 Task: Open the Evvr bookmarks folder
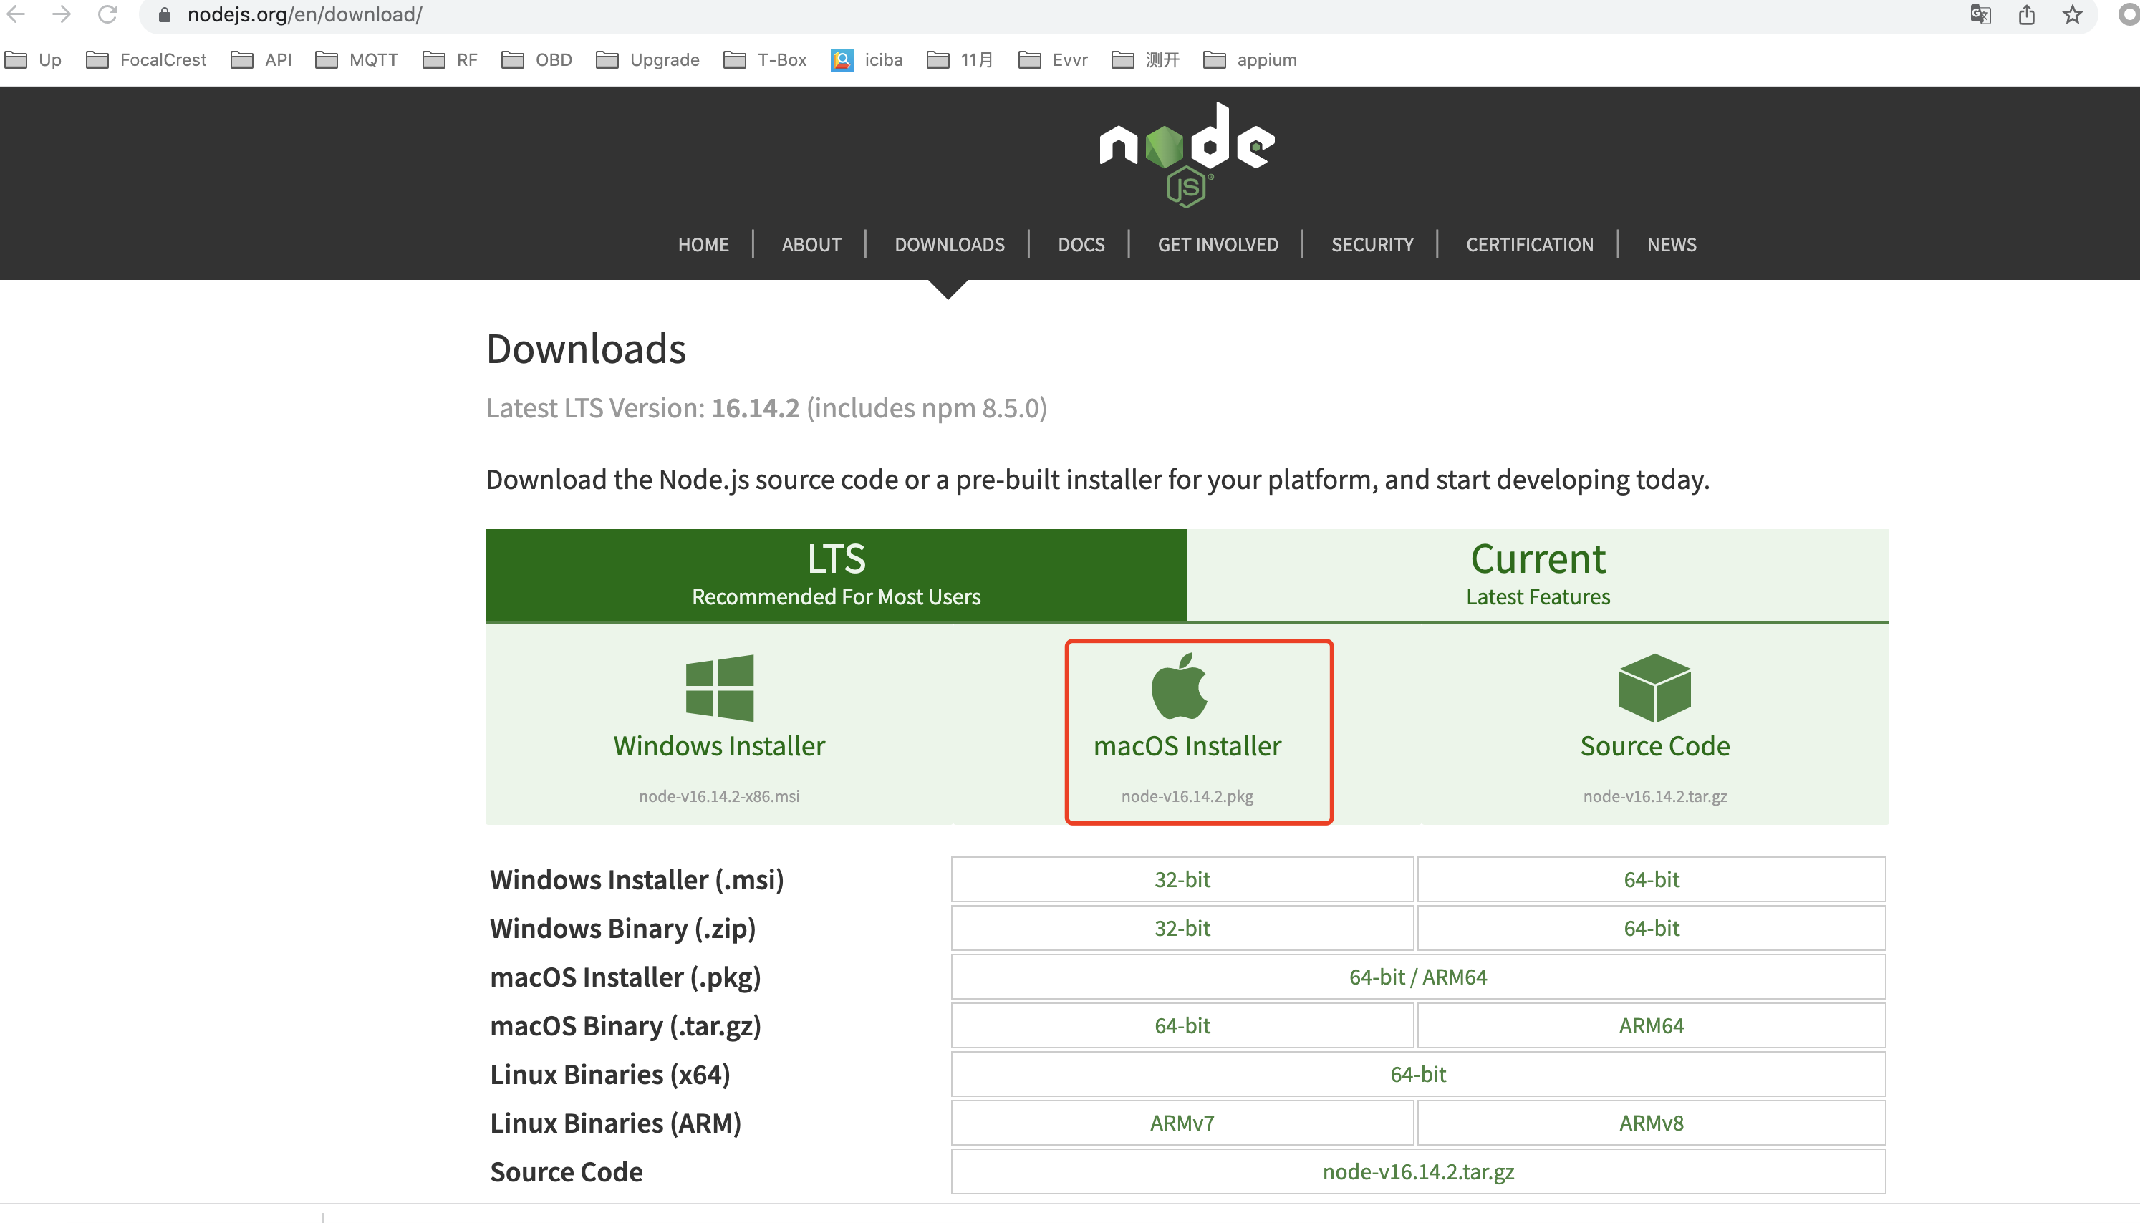pyautogui.click(x=1054, y=59)
